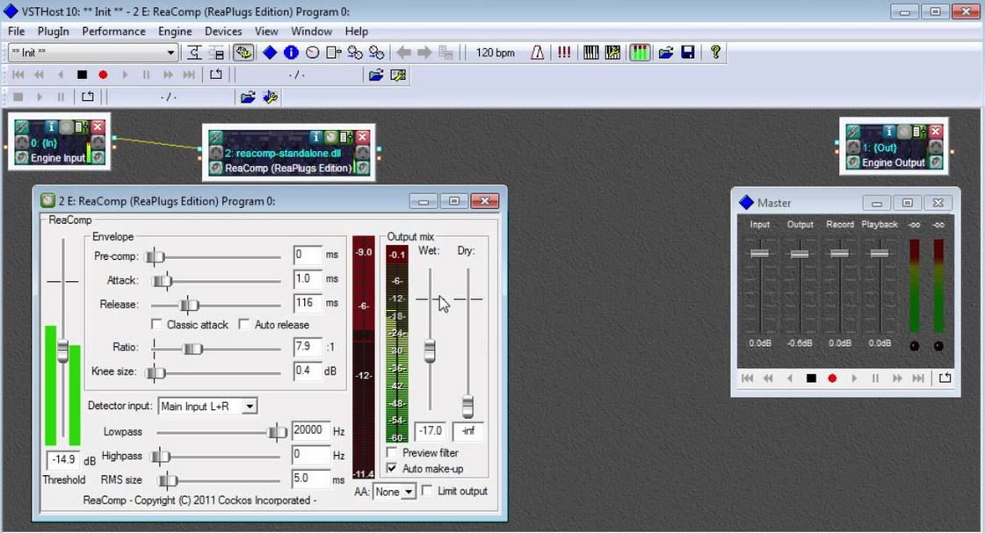This screenshot has height=533, width=985.
Task: Click the Ratio slider handle
Action: (192, 349)
